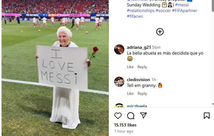214x136 pixels.
Task: Open adriana_g21 profile picture
Action: click(x=119, y=49)
